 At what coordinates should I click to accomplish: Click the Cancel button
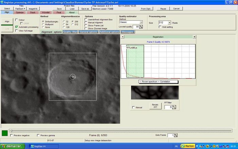176,9
